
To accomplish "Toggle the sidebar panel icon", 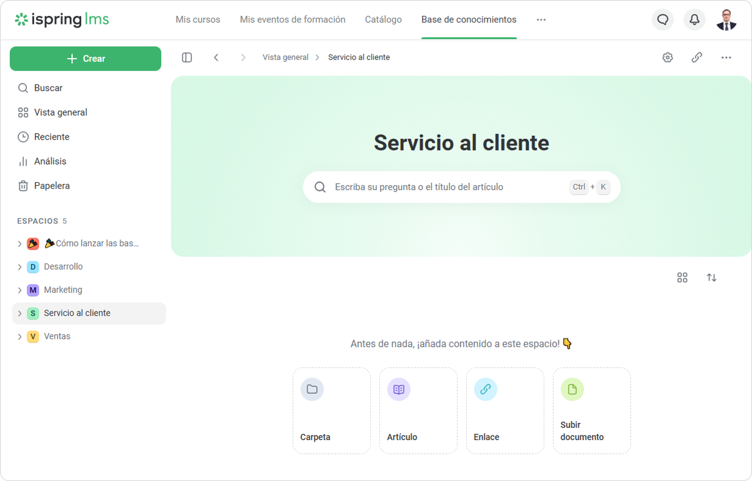I will click(x=187, y=57).
